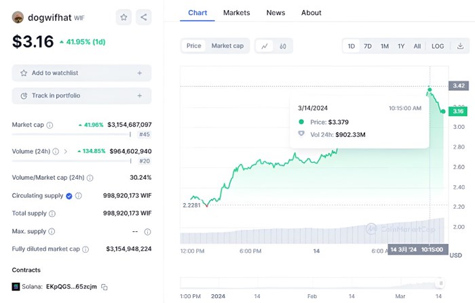Click the share icon beside the coin name
Image resolution: width=475 pixels, height=303 pixels.
click(x=143, y=18)
